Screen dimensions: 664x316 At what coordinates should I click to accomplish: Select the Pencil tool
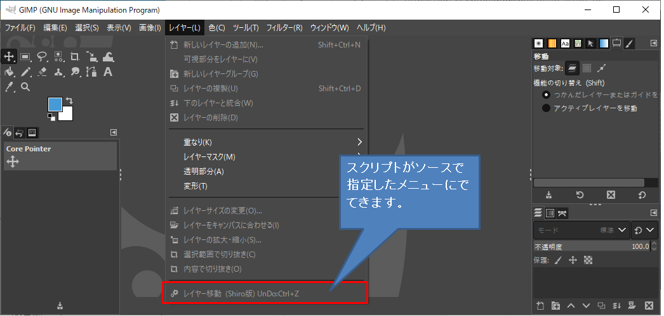[25, 72]
